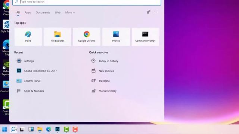Launch Command Prompt from Top apps
The image size is (239, 134).
[x=145, y=37]
